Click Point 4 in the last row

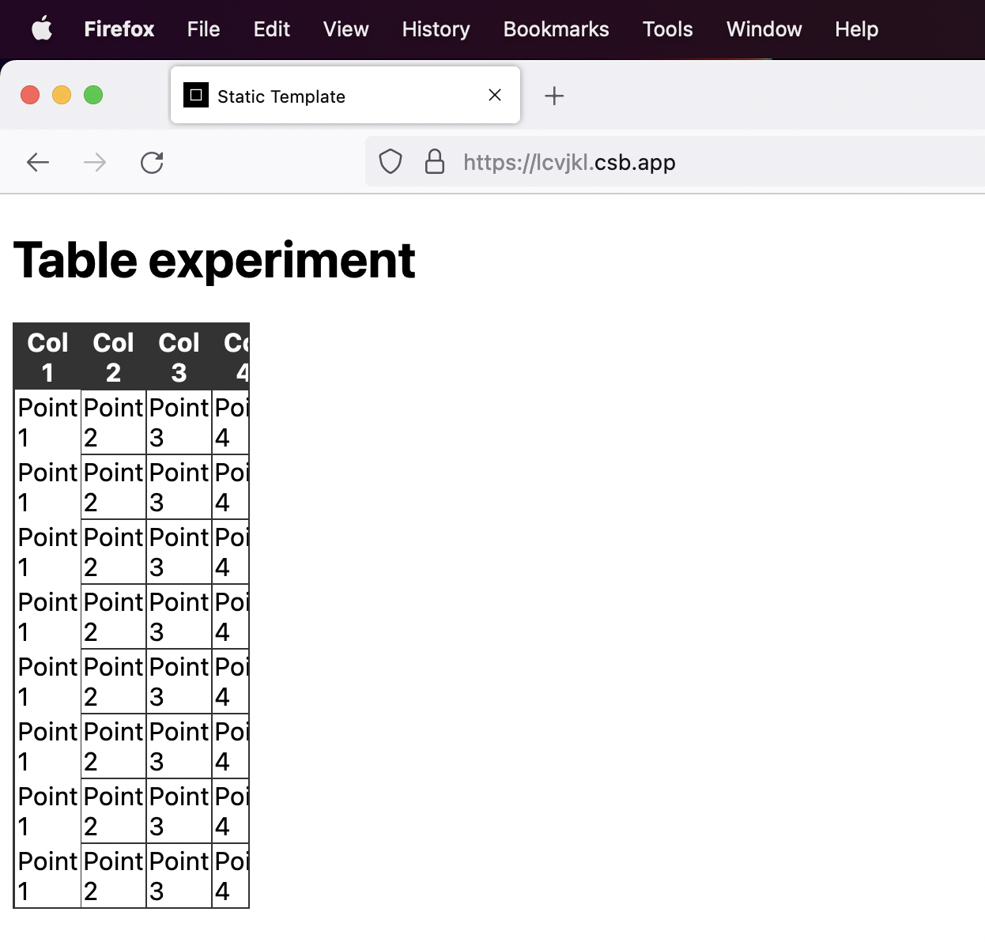click(x=231, y=876)
